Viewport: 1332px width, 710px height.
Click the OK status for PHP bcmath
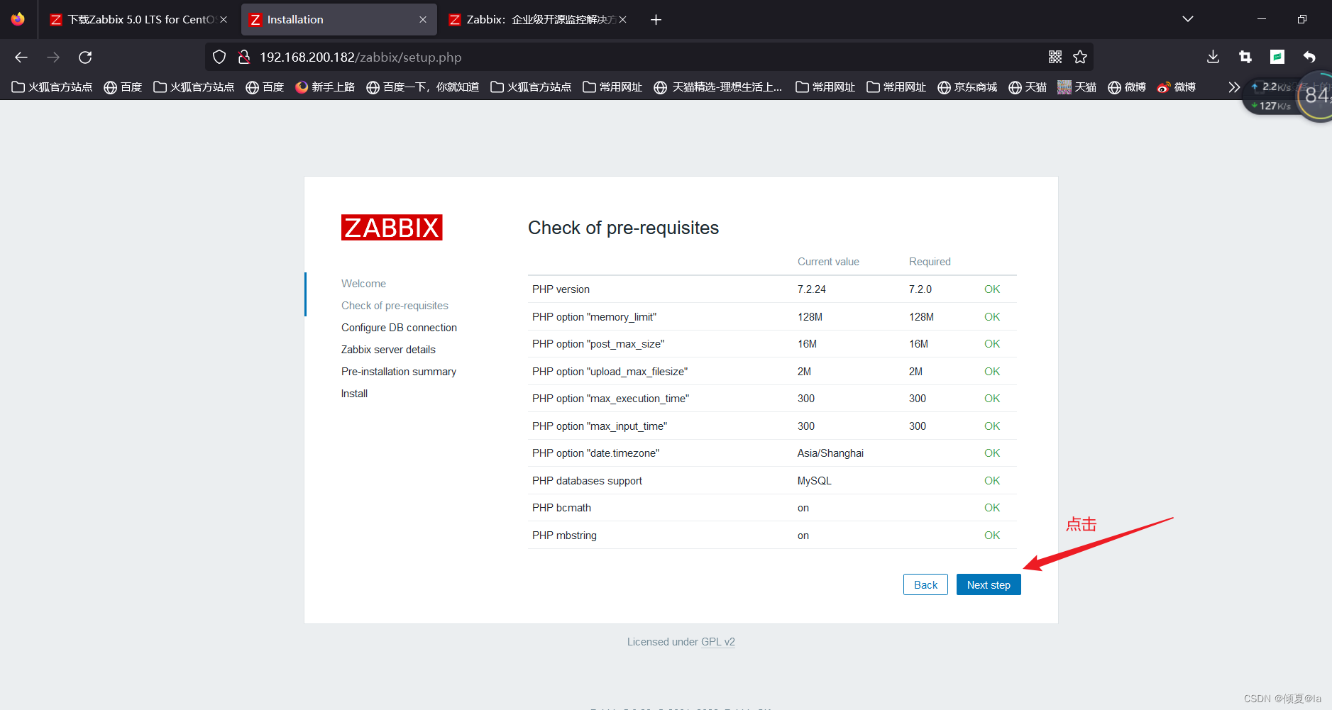[x=992, y=508]
